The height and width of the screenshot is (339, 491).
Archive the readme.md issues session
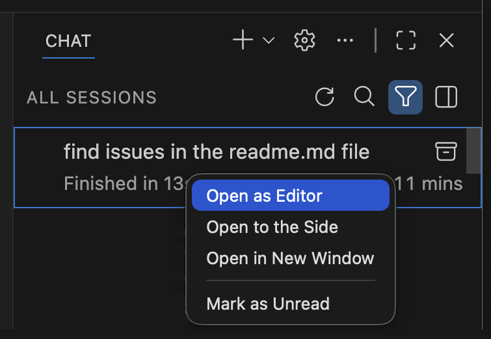[445, 152]
